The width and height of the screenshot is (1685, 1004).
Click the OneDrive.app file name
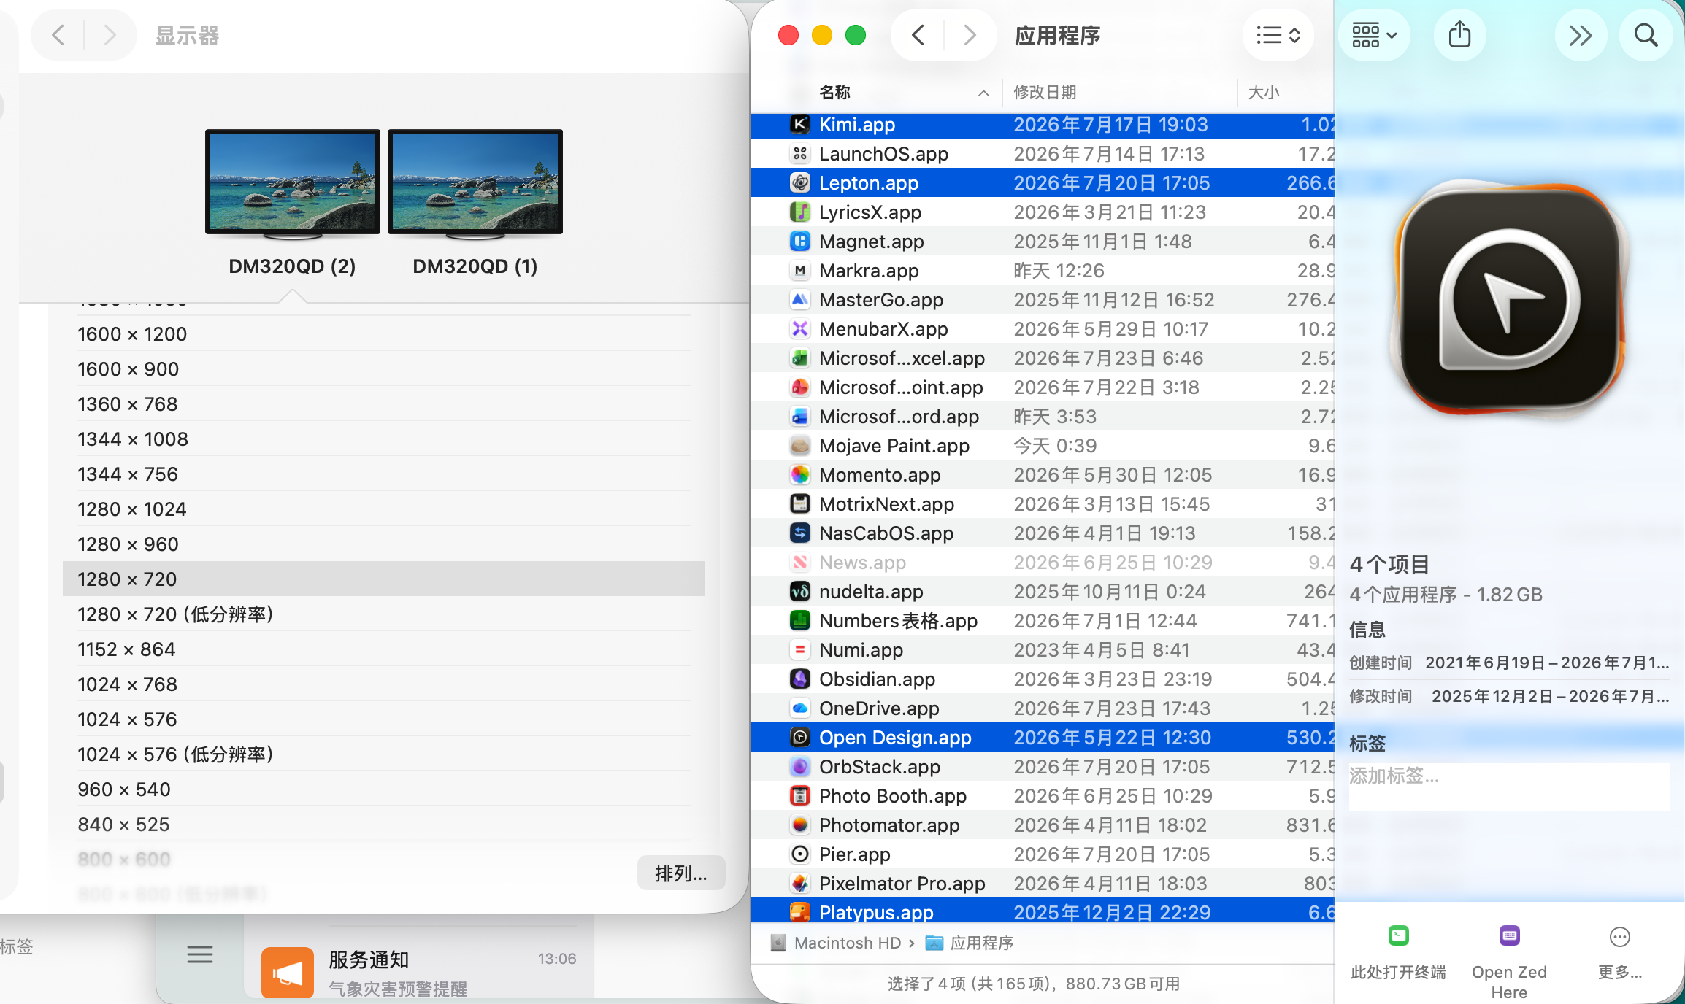point(879,708)
